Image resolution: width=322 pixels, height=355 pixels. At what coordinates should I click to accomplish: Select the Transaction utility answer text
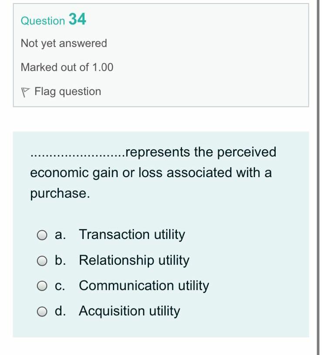(132, 235)
